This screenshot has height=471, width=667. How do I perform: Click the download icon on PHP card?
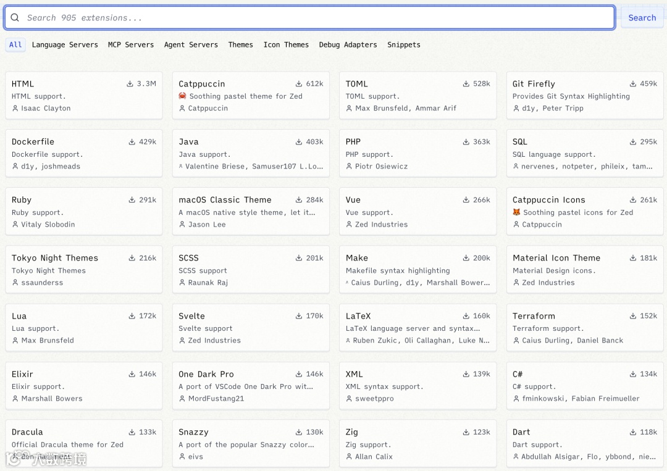click(466, 141)
